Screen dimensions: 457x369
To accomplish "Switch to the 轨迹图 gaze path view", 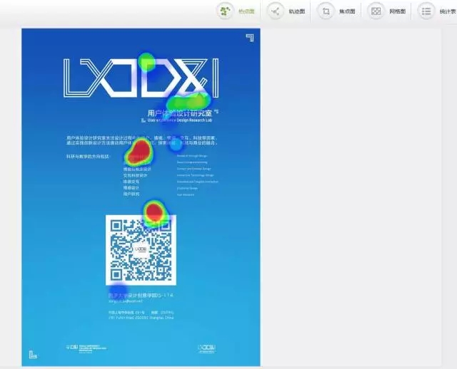I will point(286,11).
